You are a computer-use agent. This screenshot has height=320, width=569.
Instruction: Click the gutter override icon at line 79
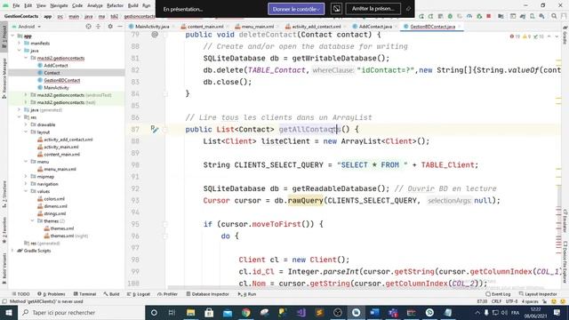tap(155, 35)
